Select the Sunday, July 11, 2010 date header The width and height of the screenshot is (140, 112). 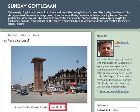click(23, 35)
